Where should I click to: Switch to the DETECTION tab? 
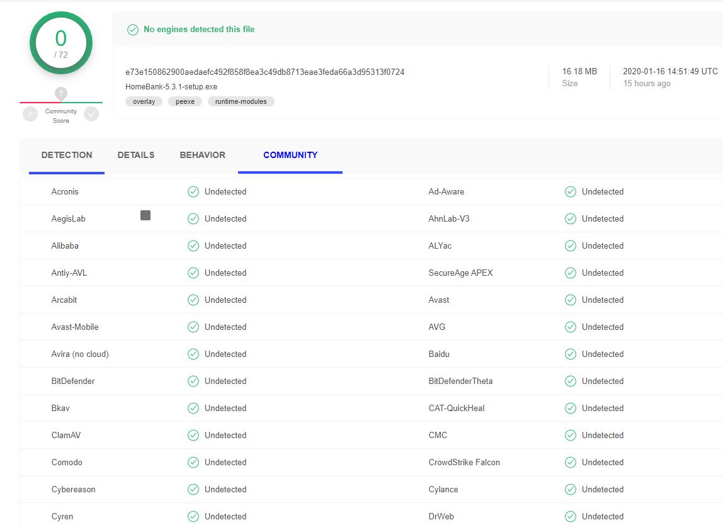[67, 155]
